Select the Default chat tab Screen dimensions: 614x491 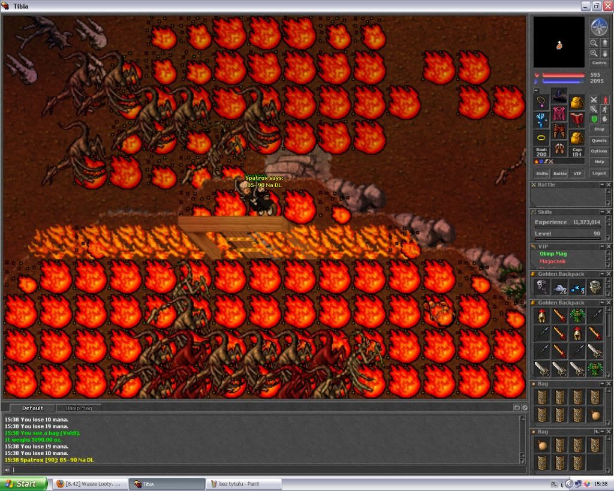32,408
